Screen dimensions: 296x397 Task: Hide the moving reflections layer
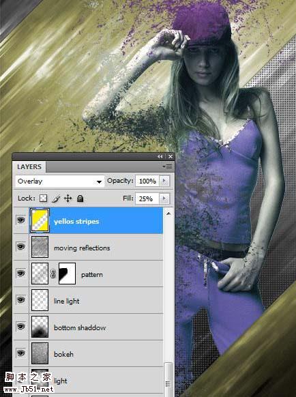click(20, 247)
